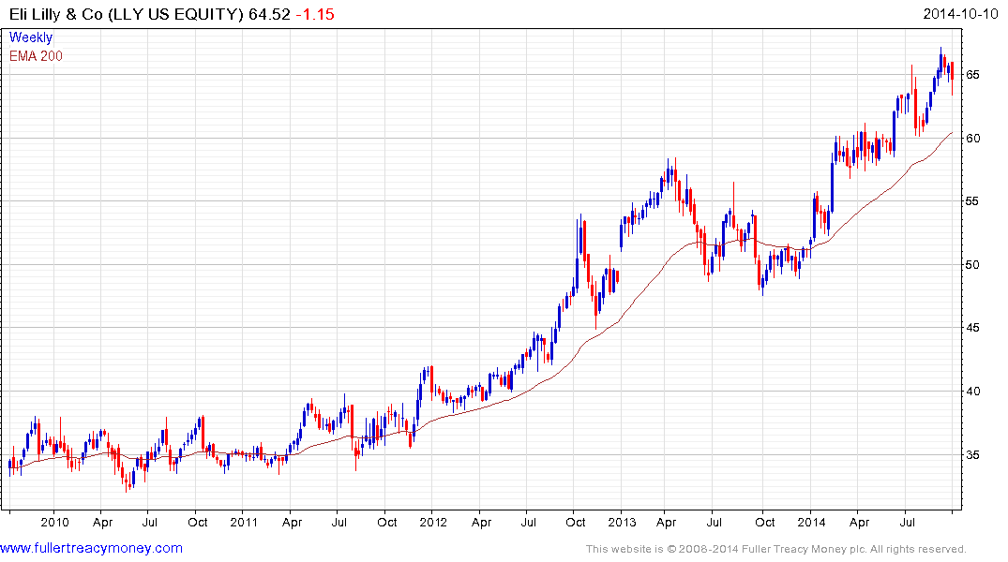This screenshot has width=1008, height=562.
Task: Click the Jul label after 2011
Action: tap(339, 522)
